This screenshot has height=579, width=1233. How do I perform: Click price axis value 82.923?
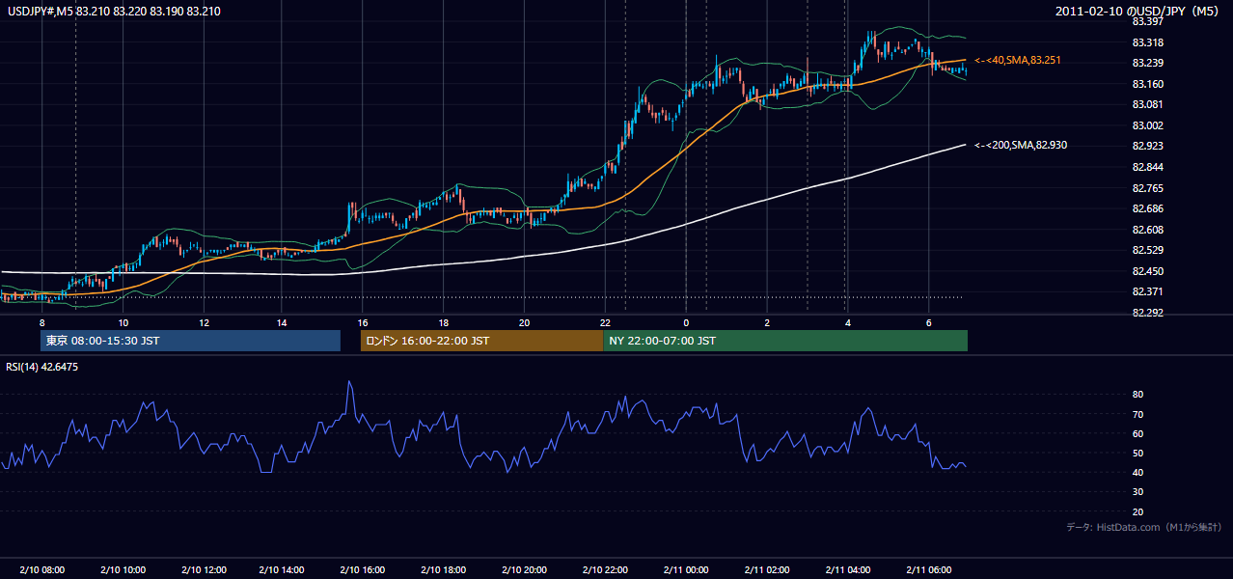pyautogui.click(x=1147, y=146)
